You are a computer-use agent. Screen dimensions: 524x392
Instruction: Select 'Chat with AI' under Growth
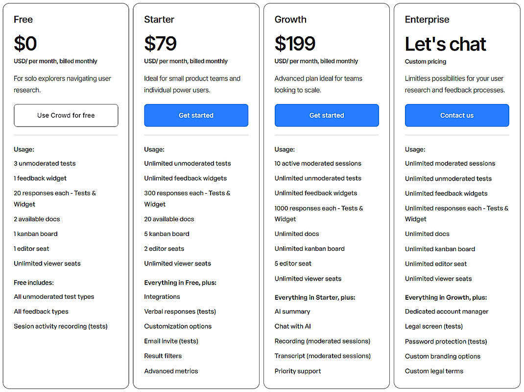pyautogui.click(x=293, y=326)
